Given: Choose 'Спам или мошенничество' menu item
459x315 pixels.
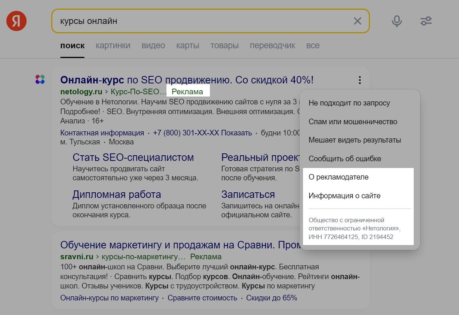Looking at the screenshot, I should pos(353,122).
